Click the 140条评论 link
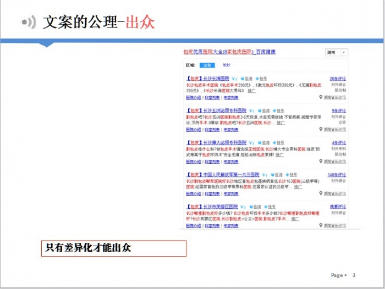Image resolution: width=385 pixels, height=289 pixels. 337,175
